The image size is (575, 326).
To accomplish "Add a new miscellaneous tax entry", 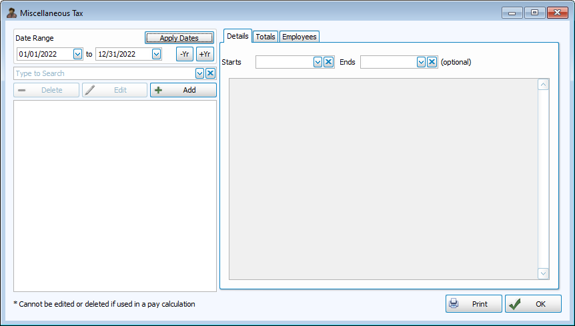I will (x=183, y=90).
